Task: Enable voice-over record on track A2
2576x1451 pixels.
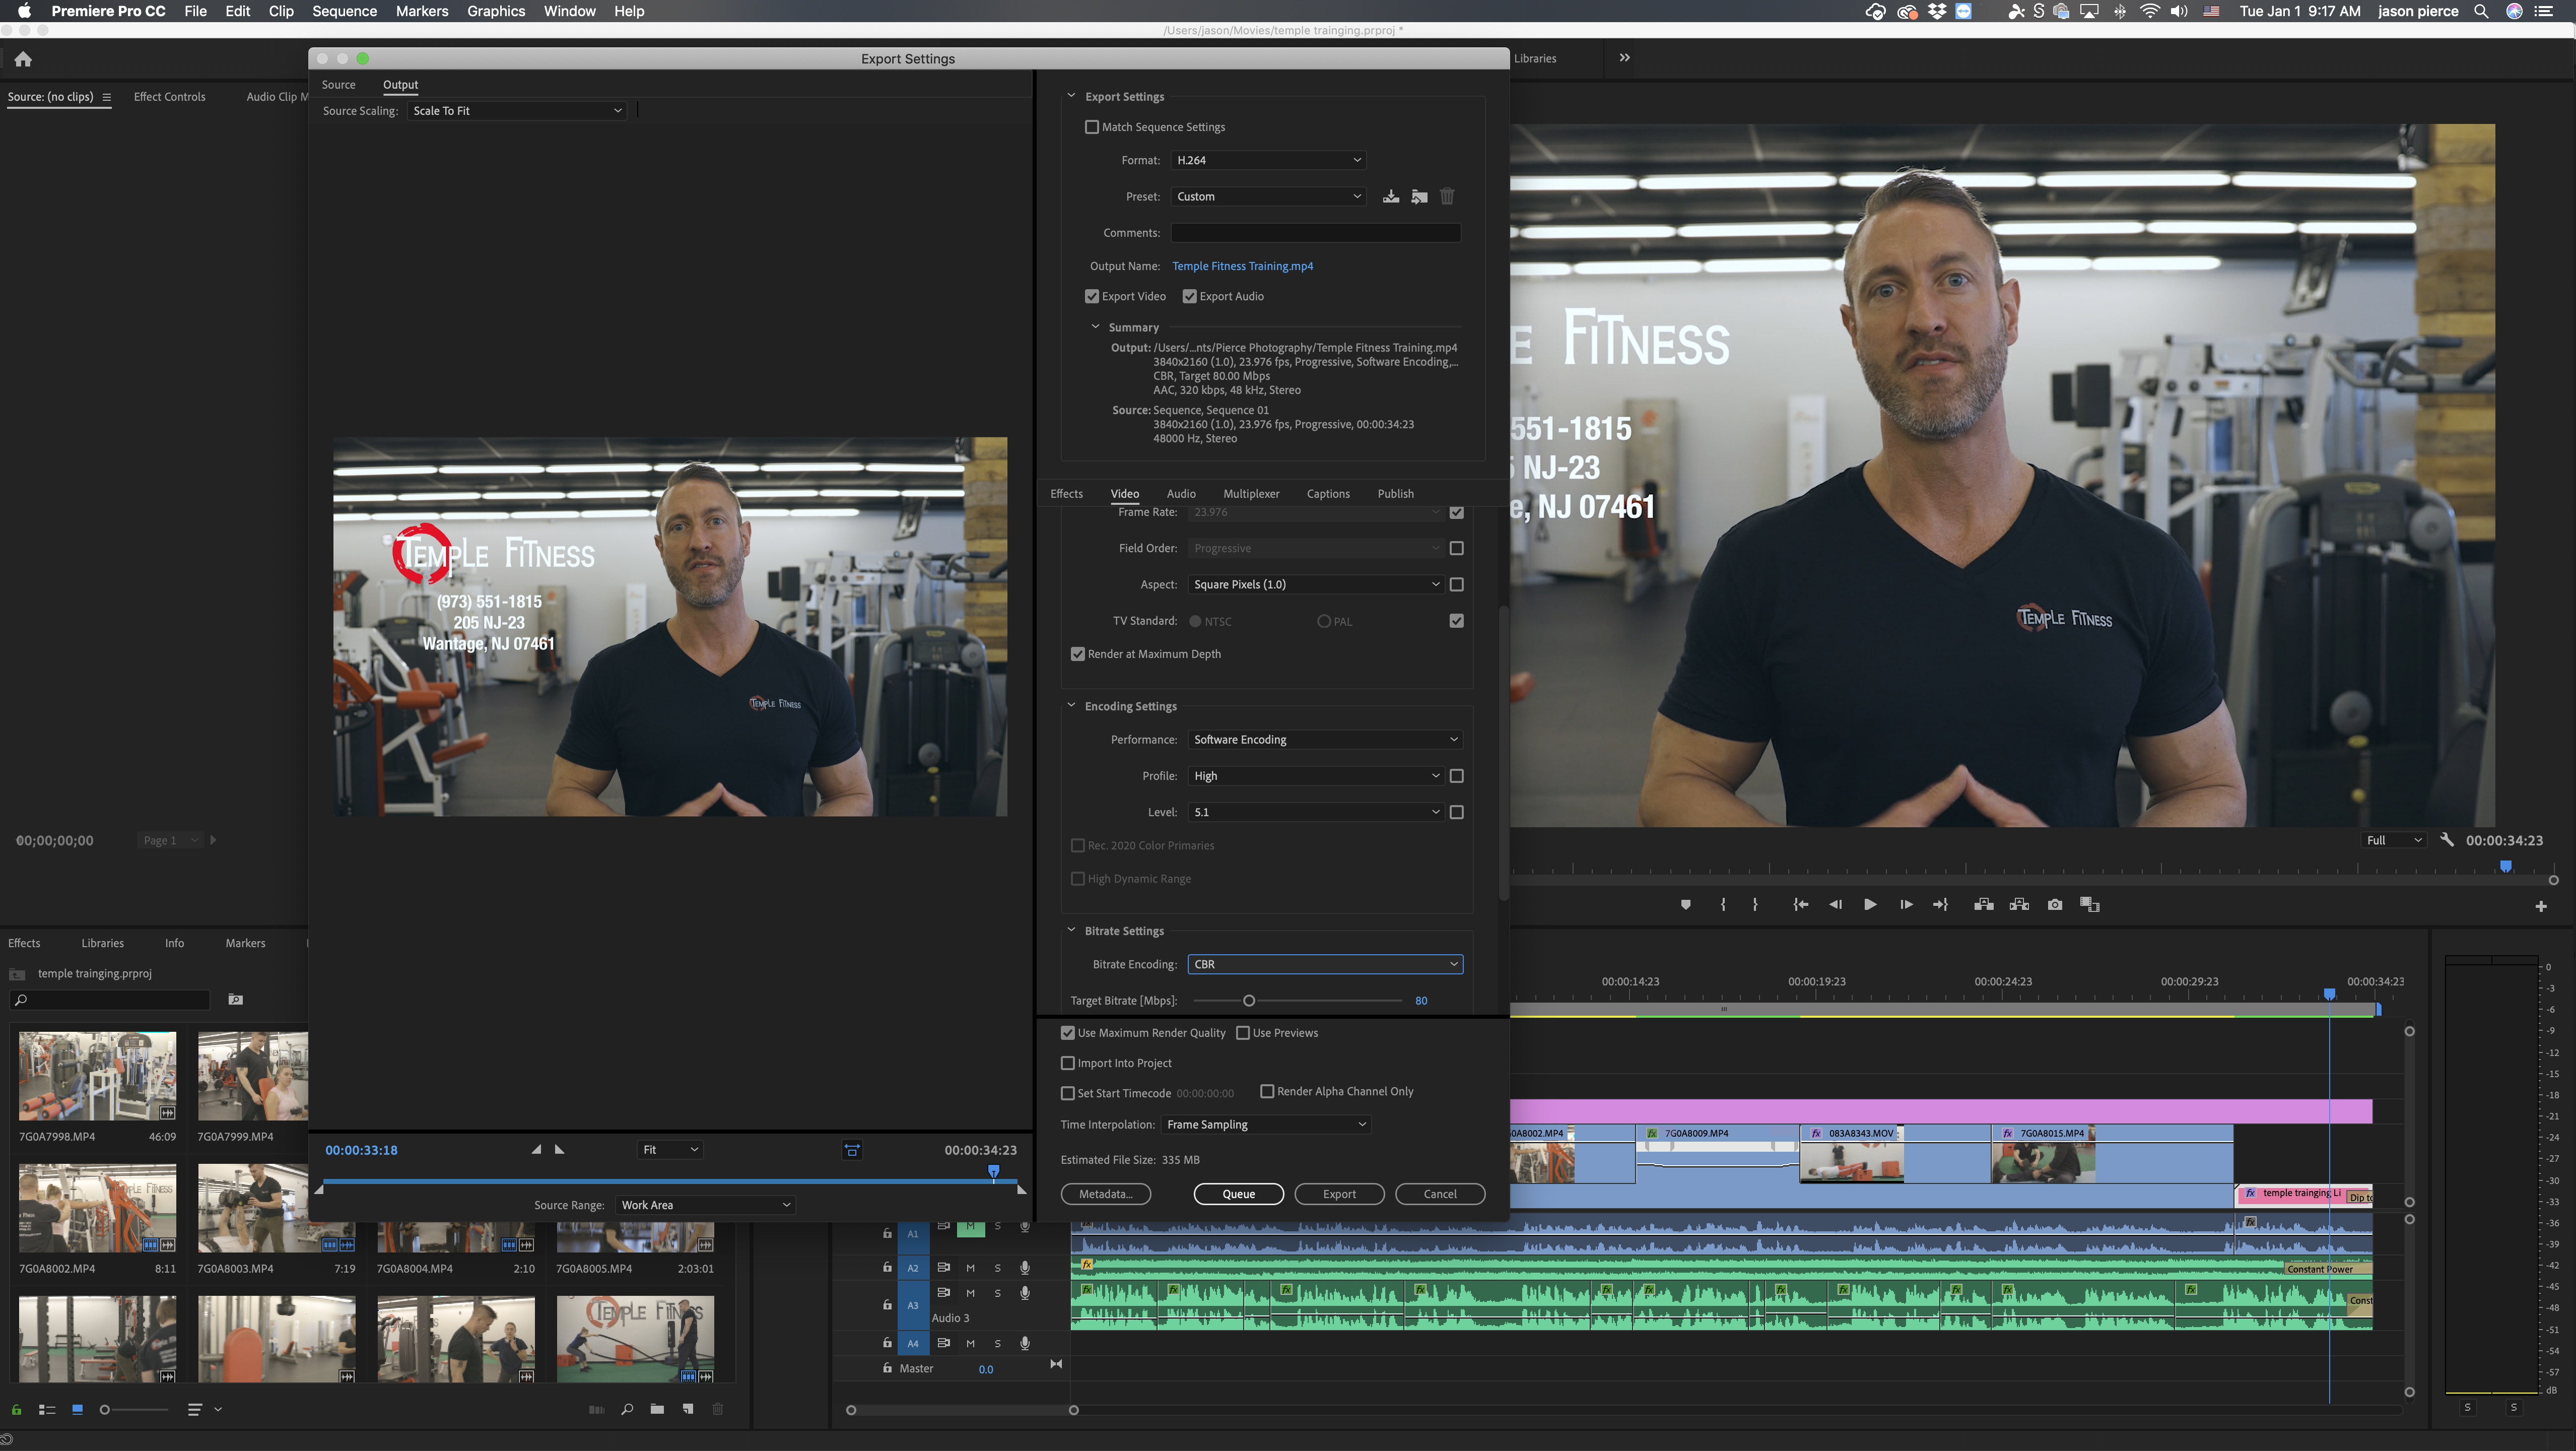Action: pyautogui.click(x=1025, y=1267)
